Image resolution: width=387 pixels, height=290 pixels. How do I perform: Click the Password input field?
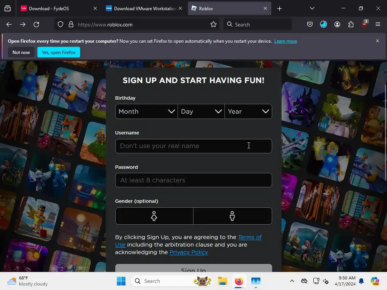pos(193,180)
